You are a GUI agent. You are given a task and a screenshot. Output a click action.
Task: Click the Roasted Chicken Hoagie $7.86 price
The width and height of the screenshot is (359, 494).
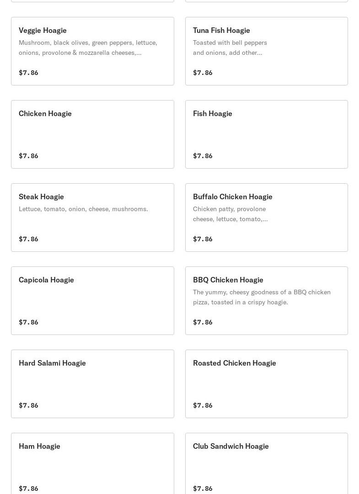(203, 405)
